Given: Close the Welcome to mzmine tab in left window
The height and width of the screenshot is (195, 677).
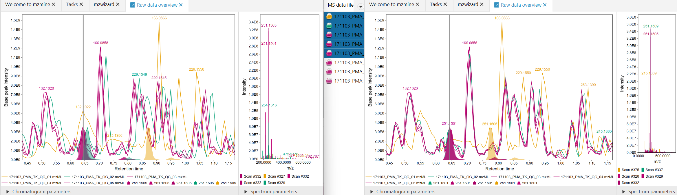Looking at the screenshot, I should coord(54,4).
